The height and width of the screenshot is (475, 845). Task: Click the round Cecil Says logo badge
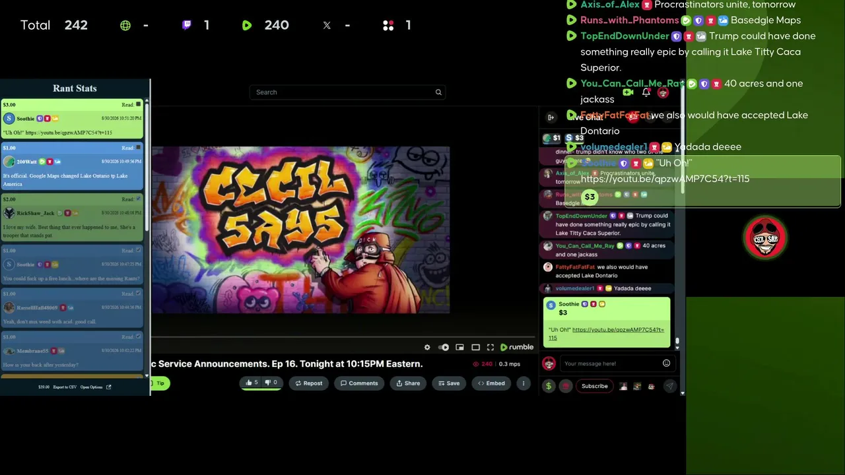(x=765, y=237)
